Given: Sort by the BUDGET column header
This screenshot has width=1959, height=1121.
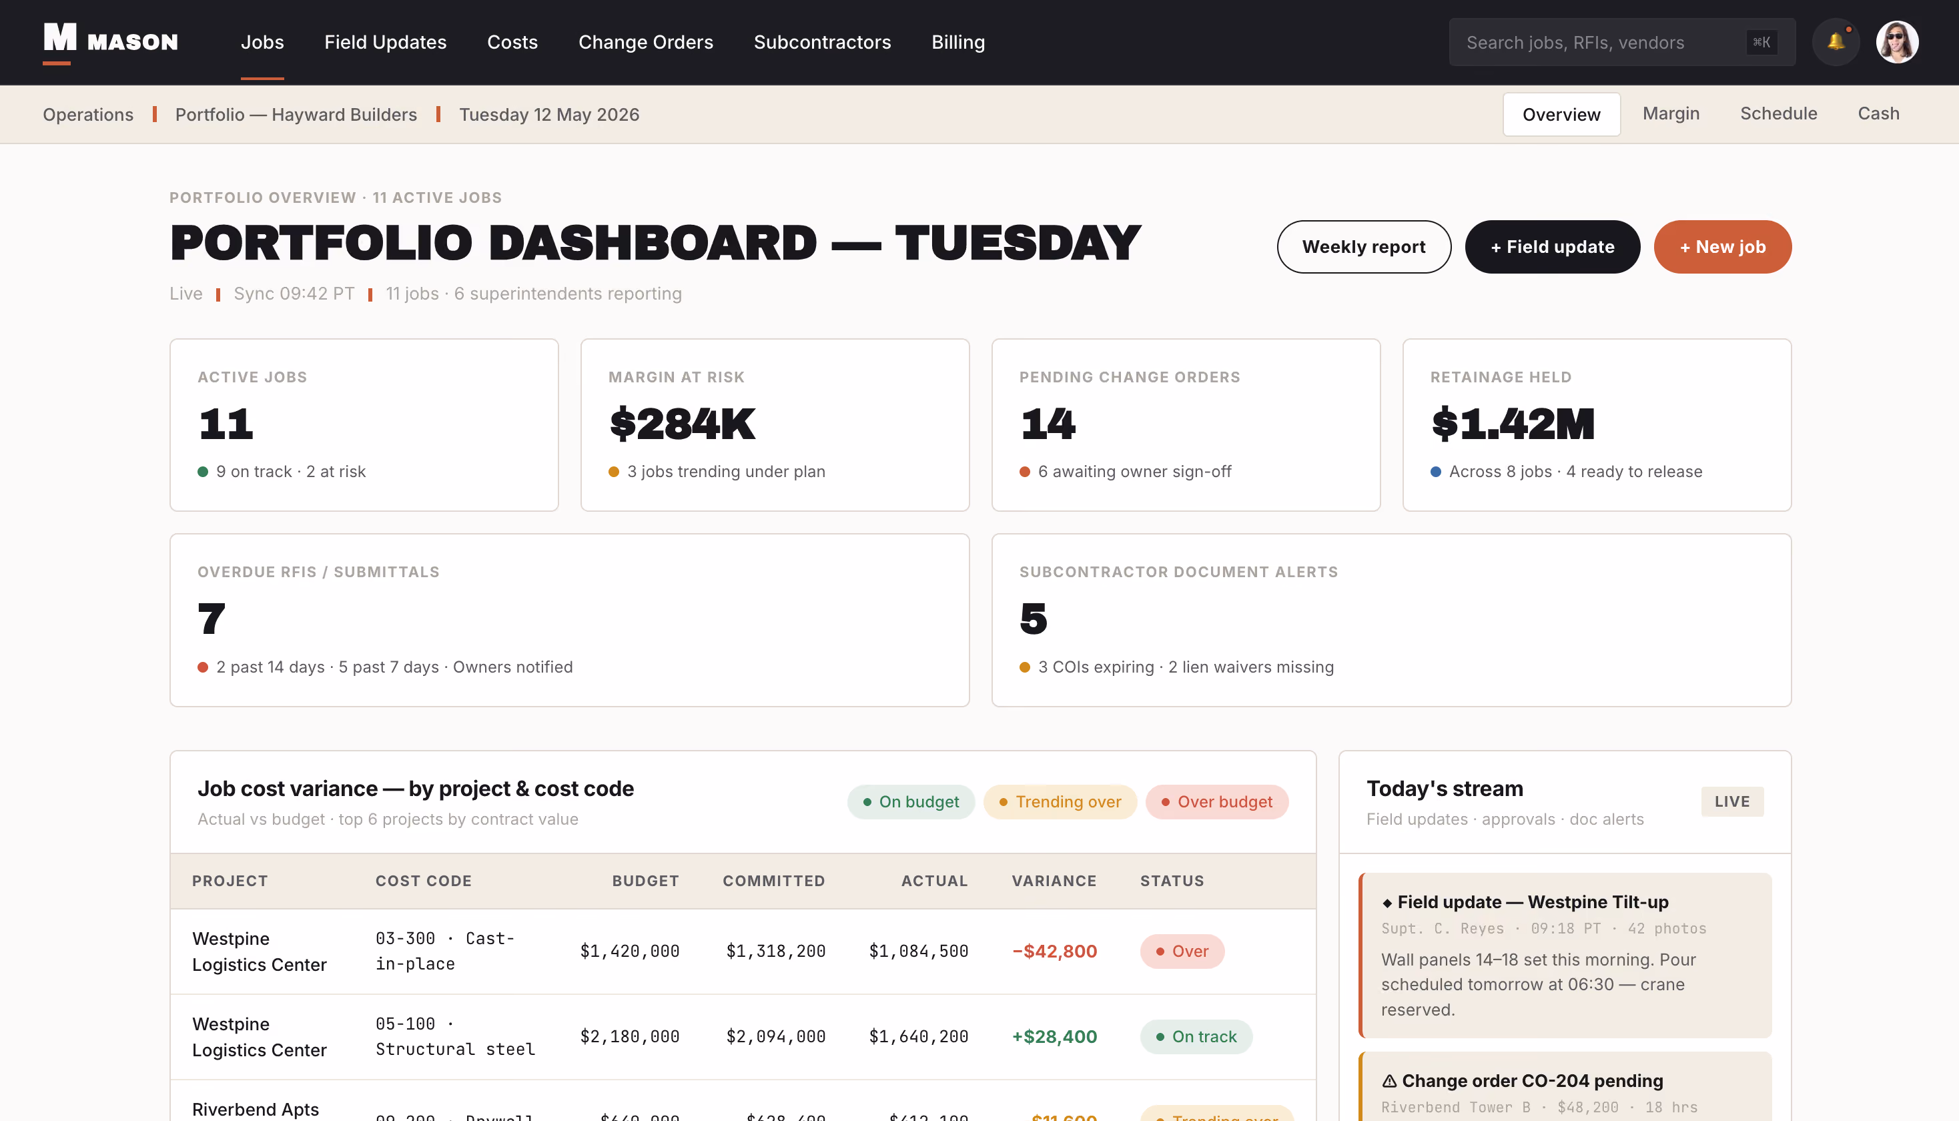Looking at the screenshot, I should point(646,881).
